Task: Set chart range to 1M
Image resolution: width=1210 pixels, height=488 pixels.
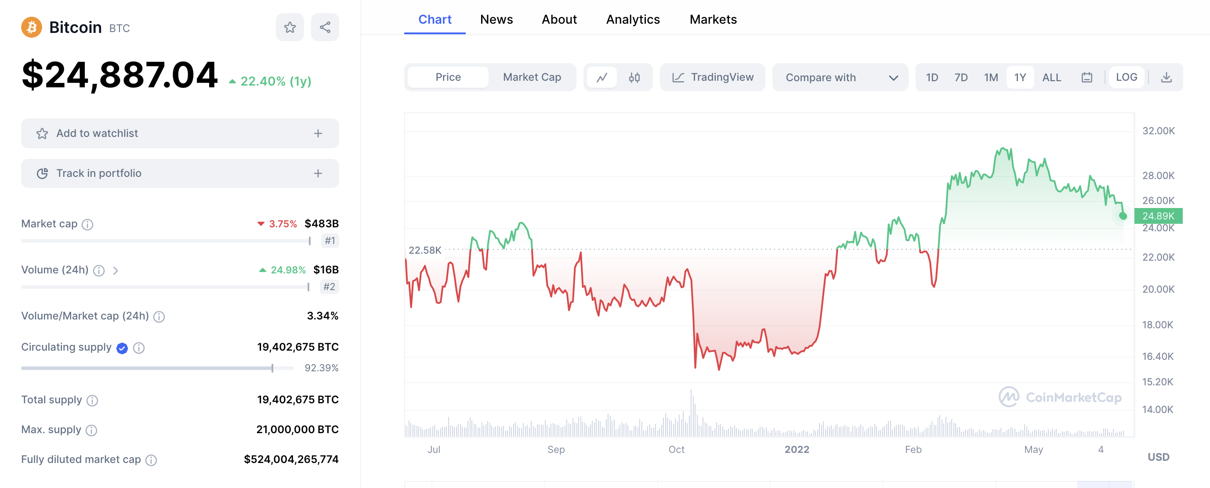Action: point(991,77)
